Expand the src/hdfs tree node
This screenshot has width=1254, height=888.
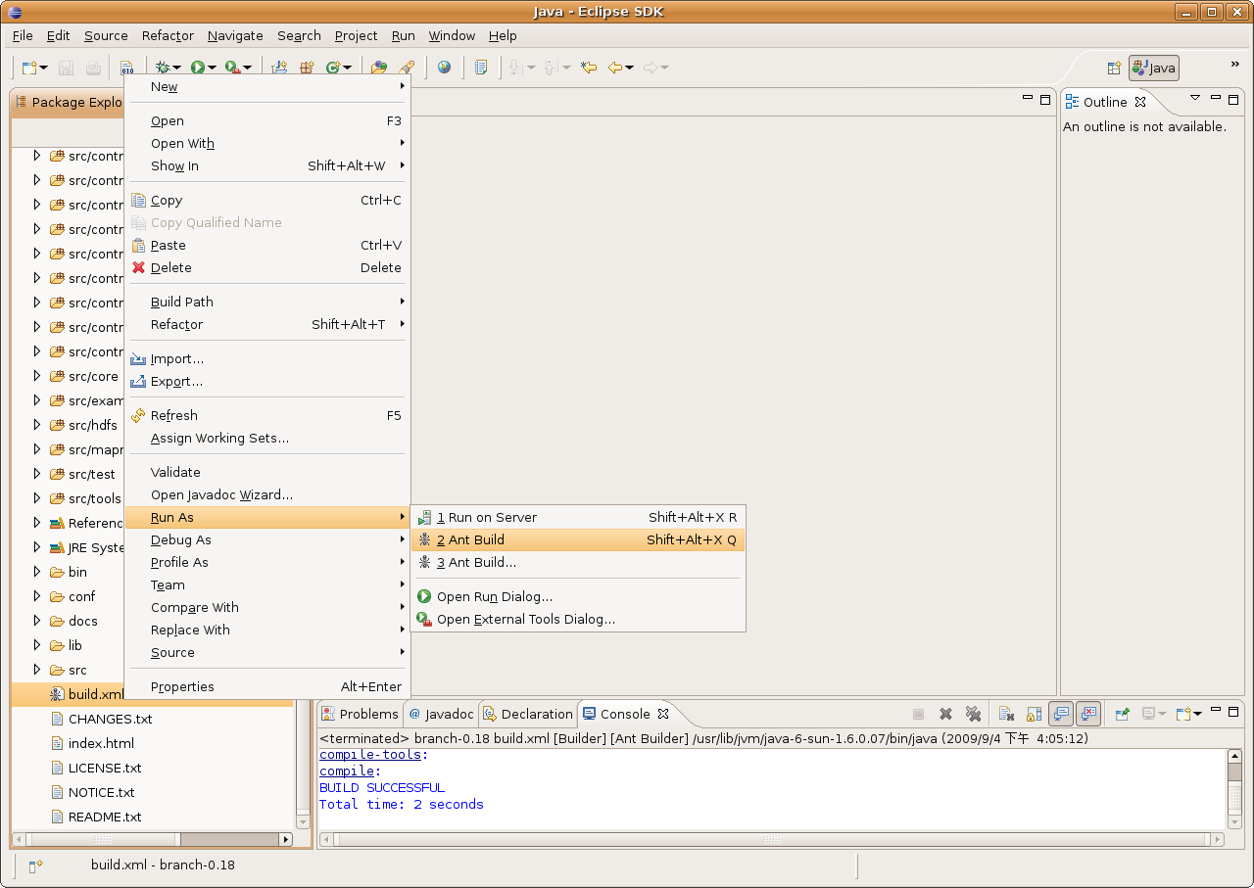pos(37,425)
